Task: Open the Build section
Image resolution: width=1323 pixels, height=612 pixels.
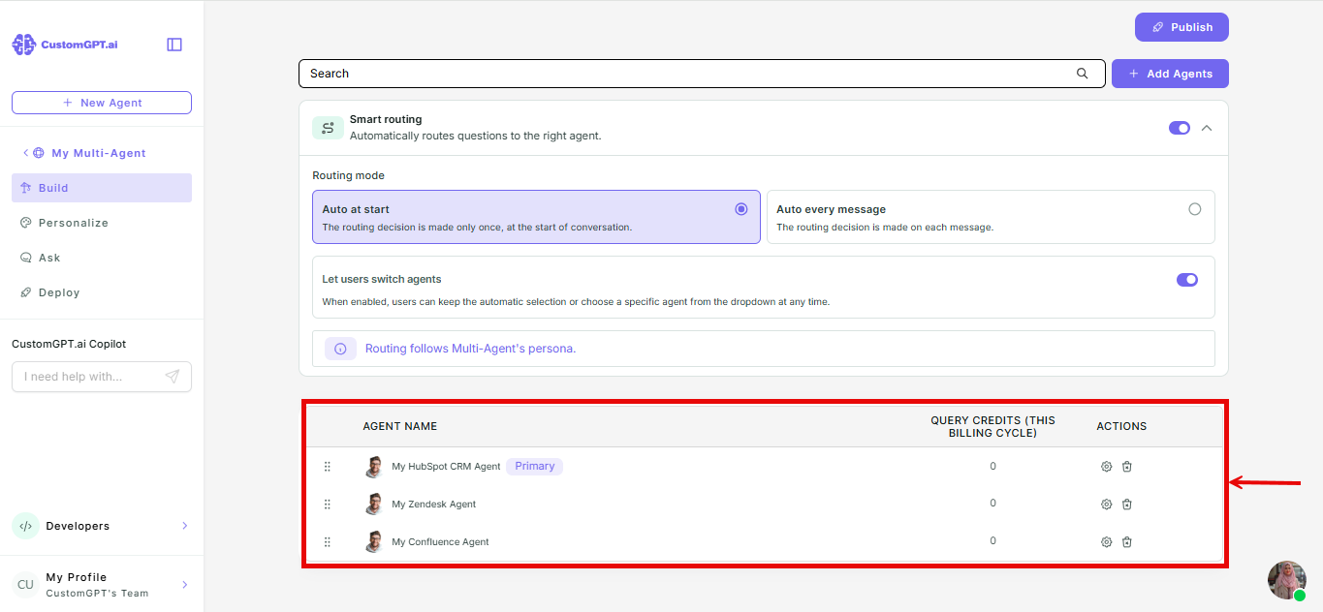Action: tap(102, 188)
